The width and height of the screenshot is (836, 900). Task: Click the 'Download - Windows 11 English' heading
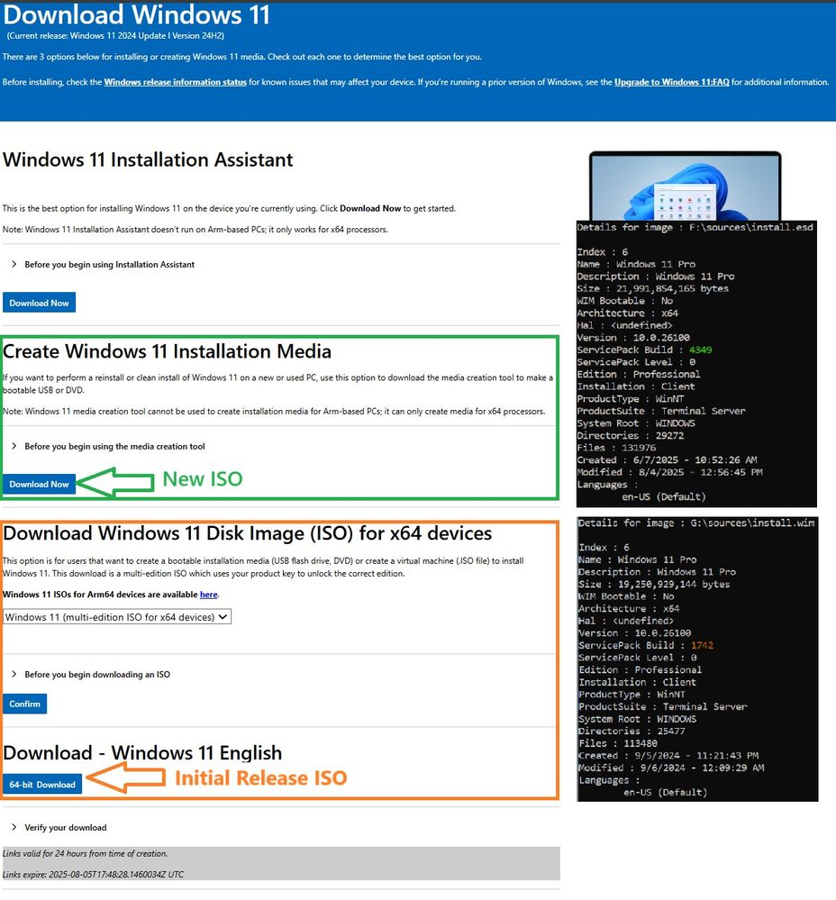[142, 753]
